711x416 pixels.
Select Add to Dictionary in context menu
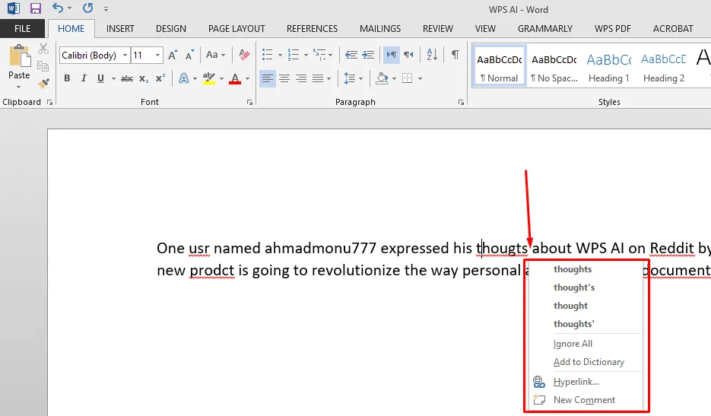pyautogui.click(x=589, y=362)
